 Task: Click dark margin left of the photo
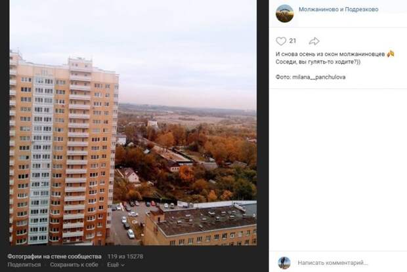click(5, 123)
